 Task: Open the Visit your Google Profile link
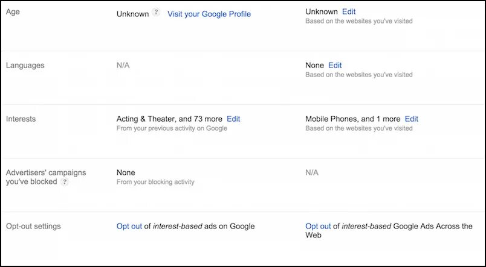(x=209, y=14)
